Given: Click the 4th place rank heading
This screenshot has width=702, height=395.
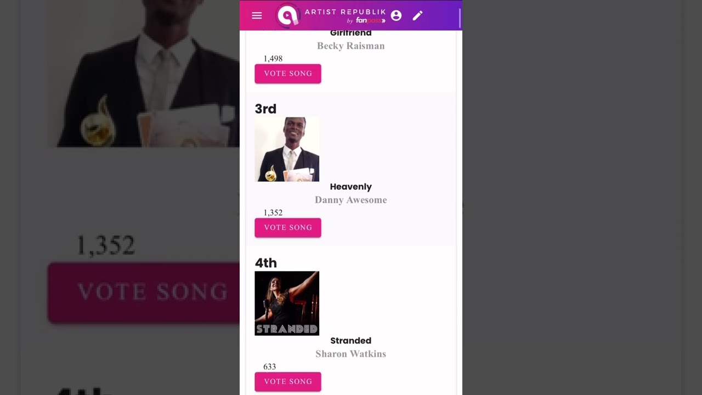Looking at the screenshot, I should pyautogui.click(x=266, y=263).
